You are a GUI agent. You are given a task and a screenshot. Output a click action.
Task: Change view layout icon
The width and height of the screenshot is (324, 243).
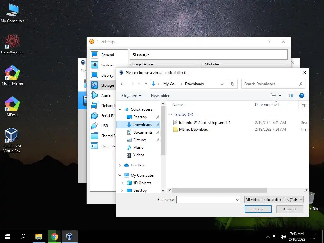pyautogui.click(x=273, y=96)
